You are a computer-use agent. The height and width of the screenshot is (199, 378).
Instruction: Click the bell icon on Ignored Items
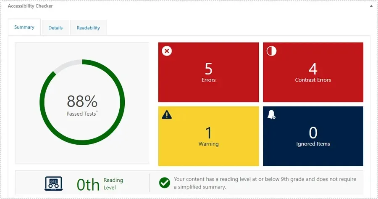pos(271,114)
